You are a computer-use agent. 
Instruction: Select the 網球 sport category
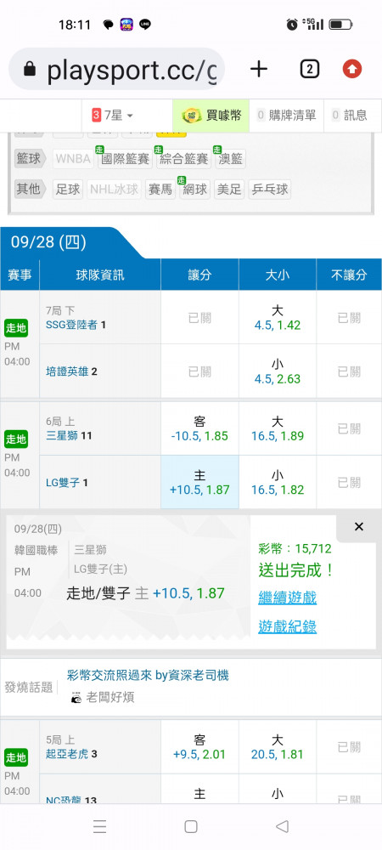(x=194, y=190)
